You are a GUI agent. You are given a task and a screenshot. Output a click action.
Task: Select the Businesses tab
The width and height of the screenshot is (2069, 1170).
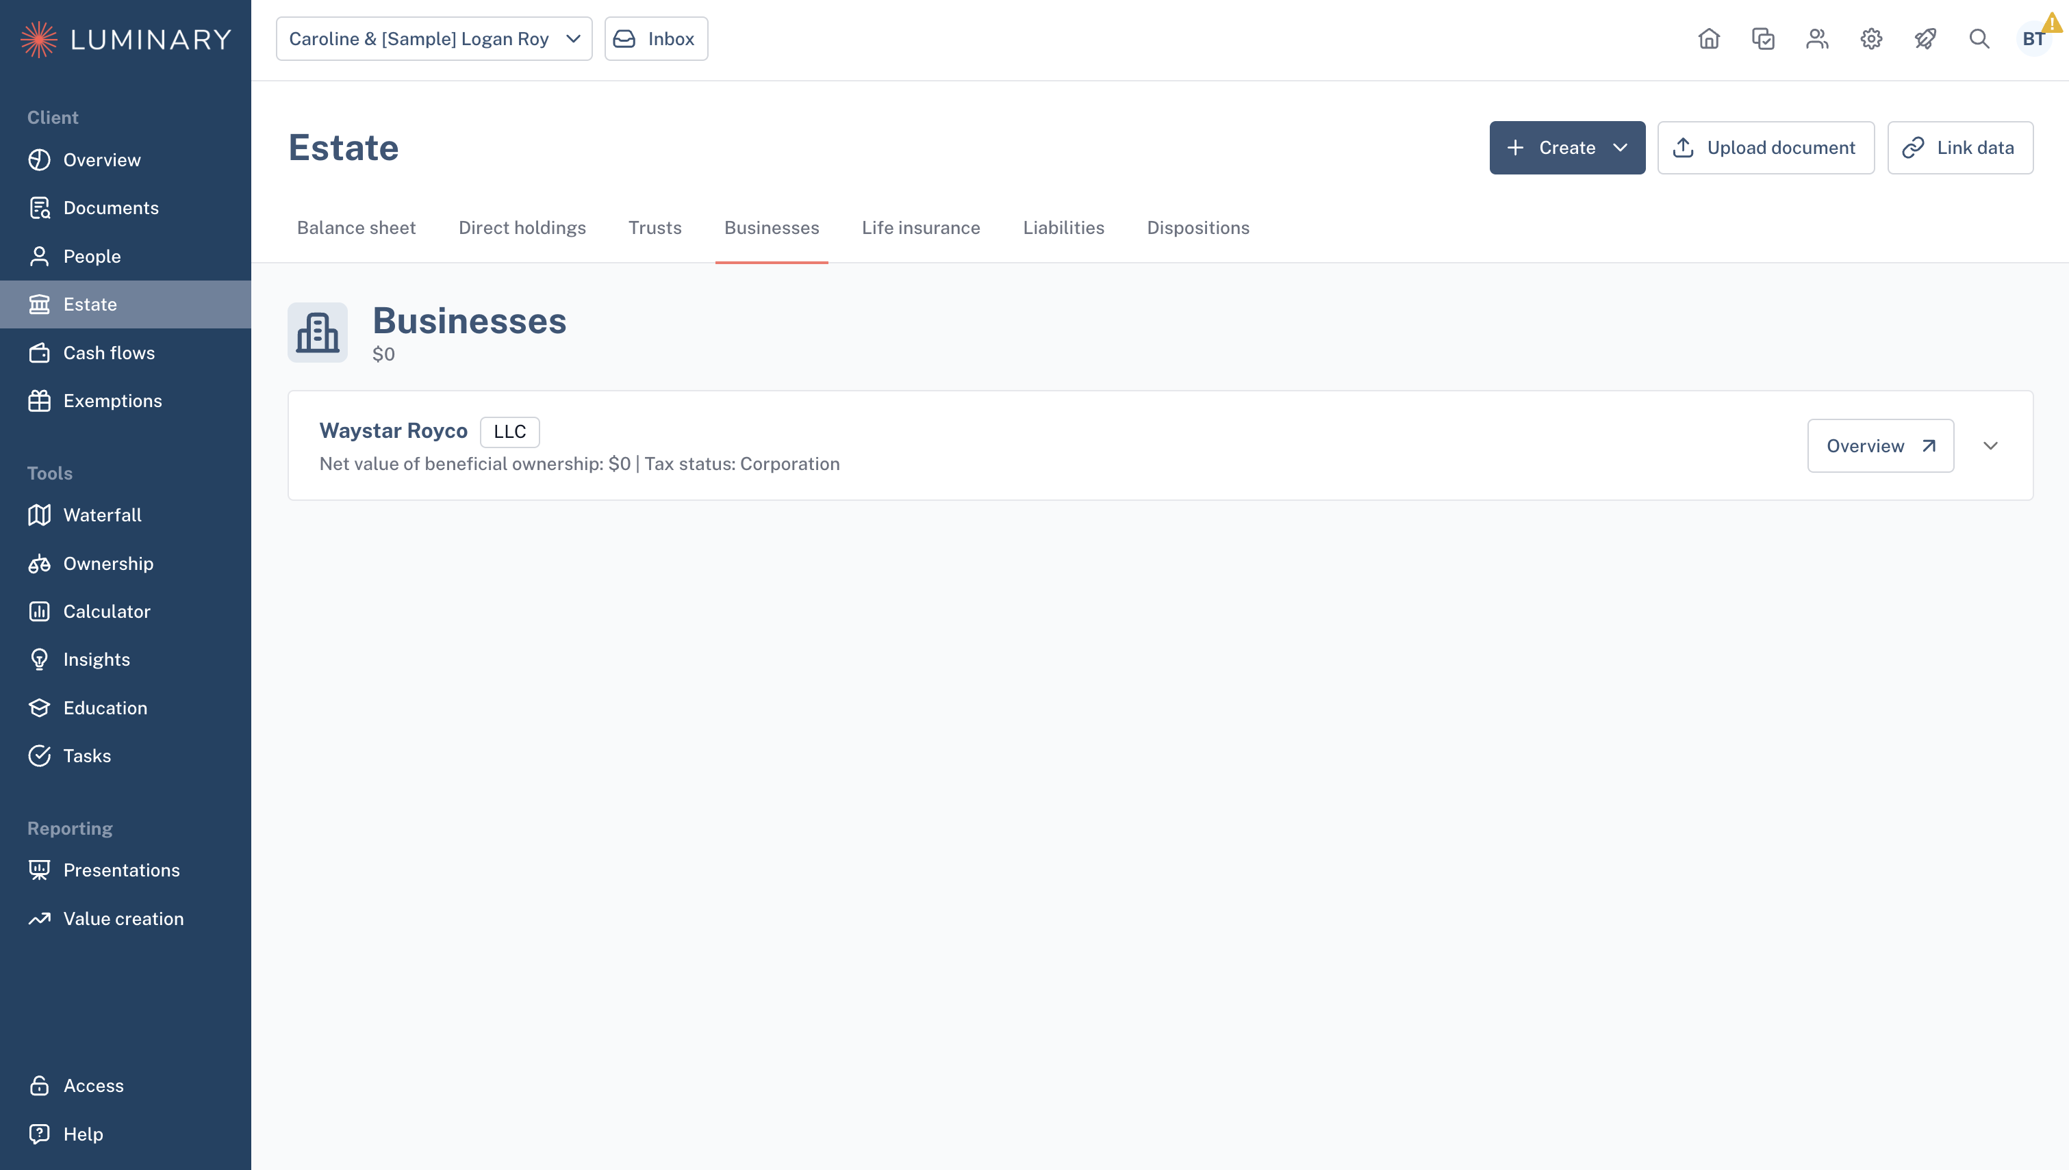(x=772, y=229)
